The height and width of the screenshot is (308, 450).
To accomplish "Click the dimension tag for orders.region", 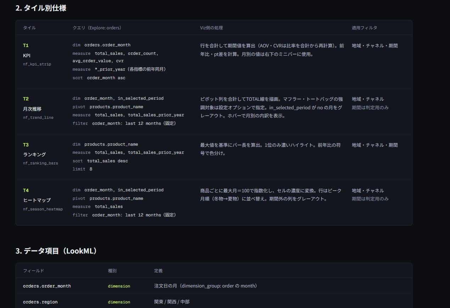I will pos(119,302).
